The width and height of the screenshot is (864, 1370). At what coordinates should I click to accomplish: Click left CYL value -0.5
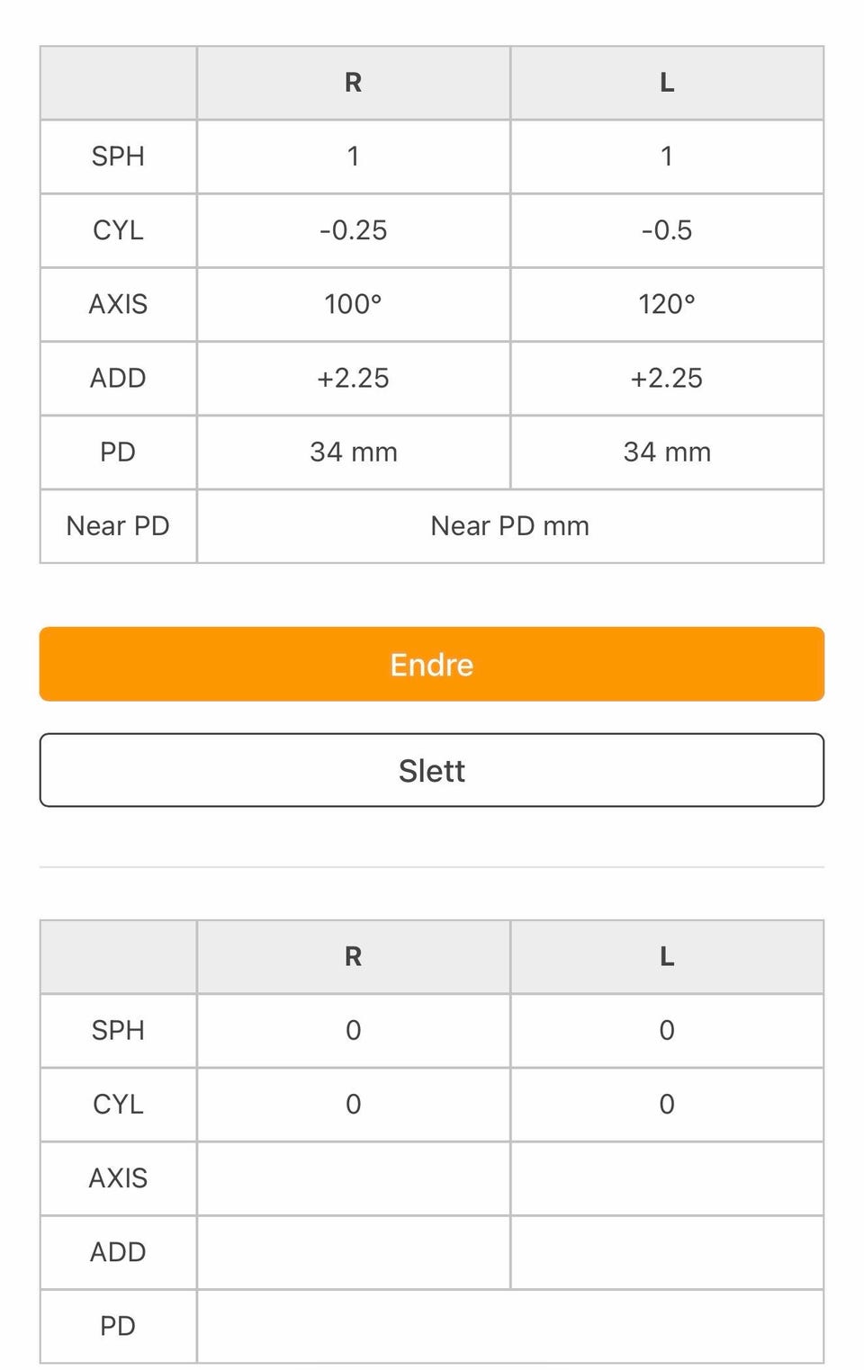[x=666, y=230]
